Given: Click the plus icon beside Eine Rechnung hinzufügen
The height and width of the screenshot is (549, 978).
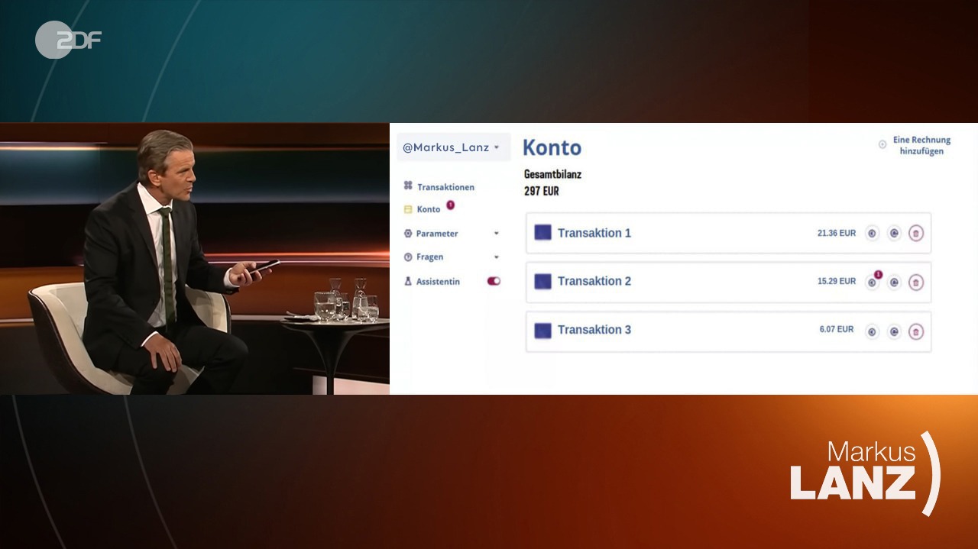Looking at the screenshot, I should 882,144.
